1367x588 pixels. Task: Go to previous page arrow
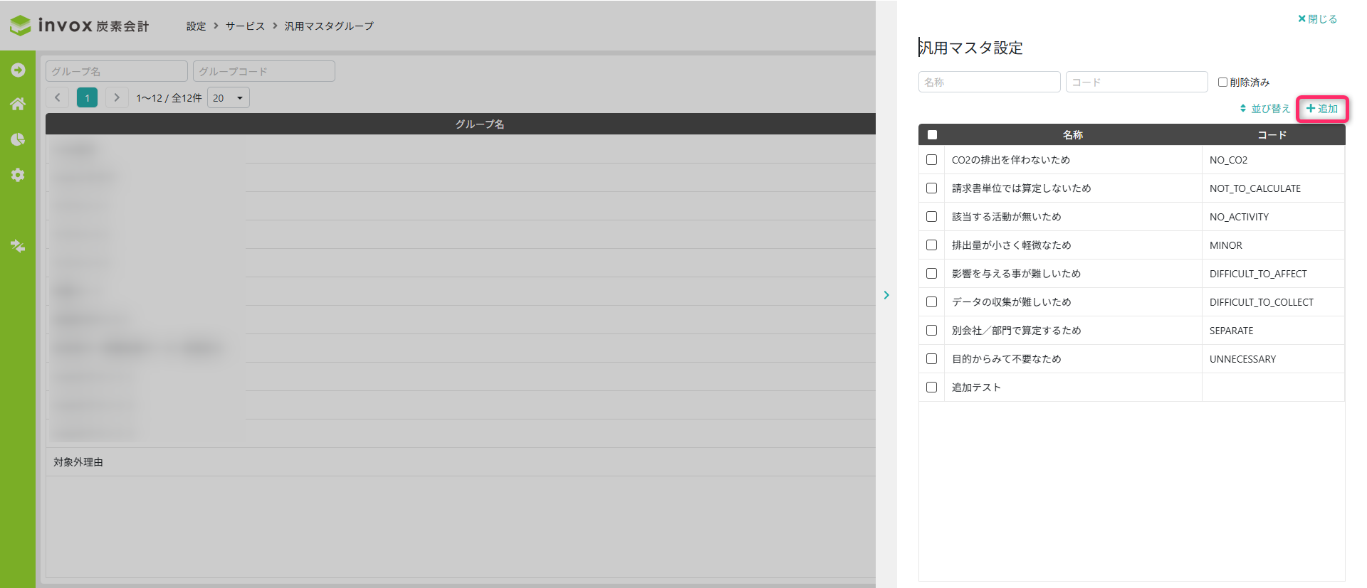tap(58, 97)
